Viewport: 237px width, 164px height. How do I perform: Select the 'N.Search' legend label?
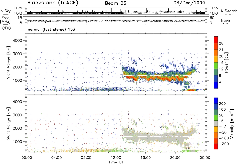(x=229, y=11)
